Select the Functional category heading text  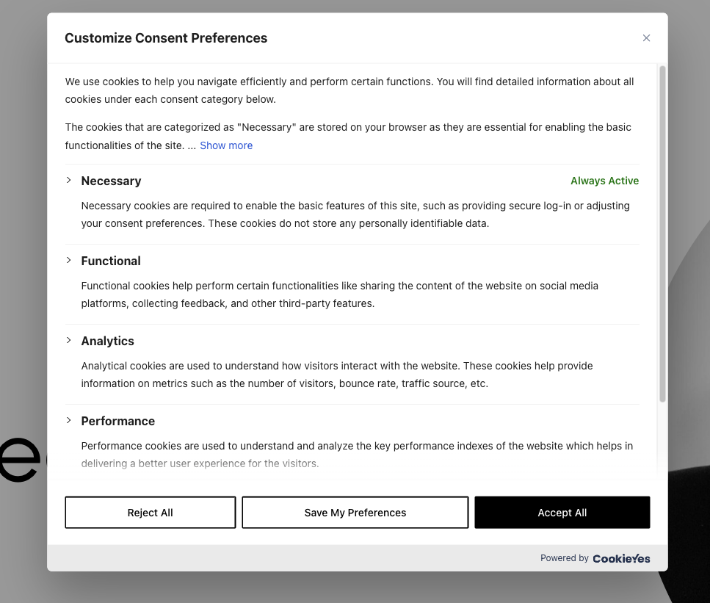coord(111,261)
